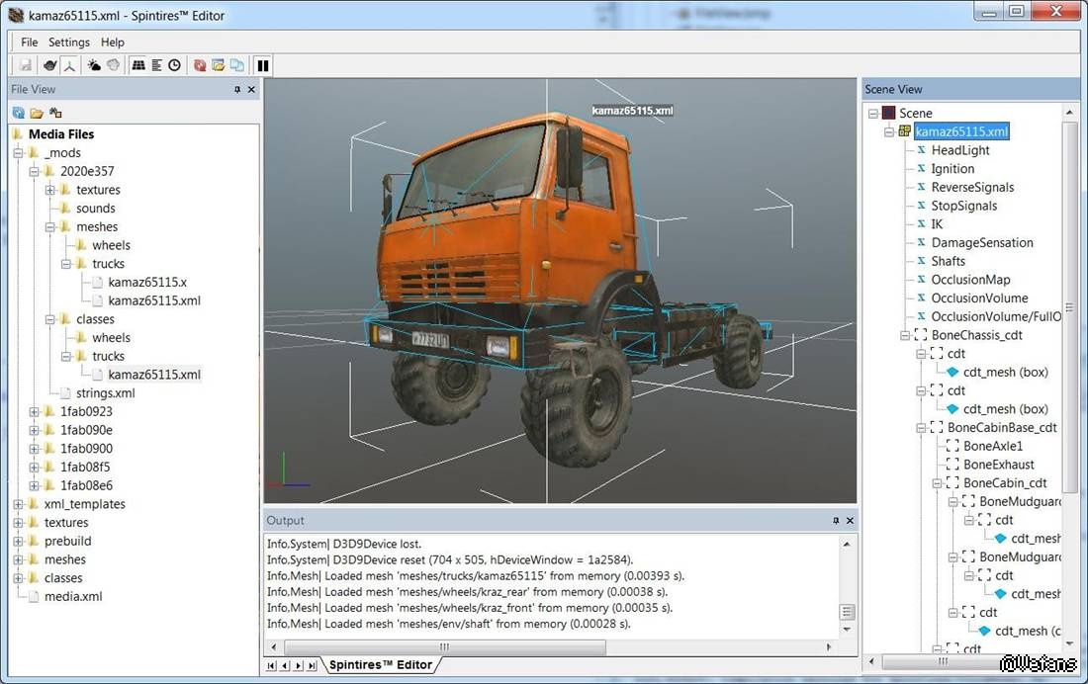Click the sun and cloud weather icon

click(94, 65)
